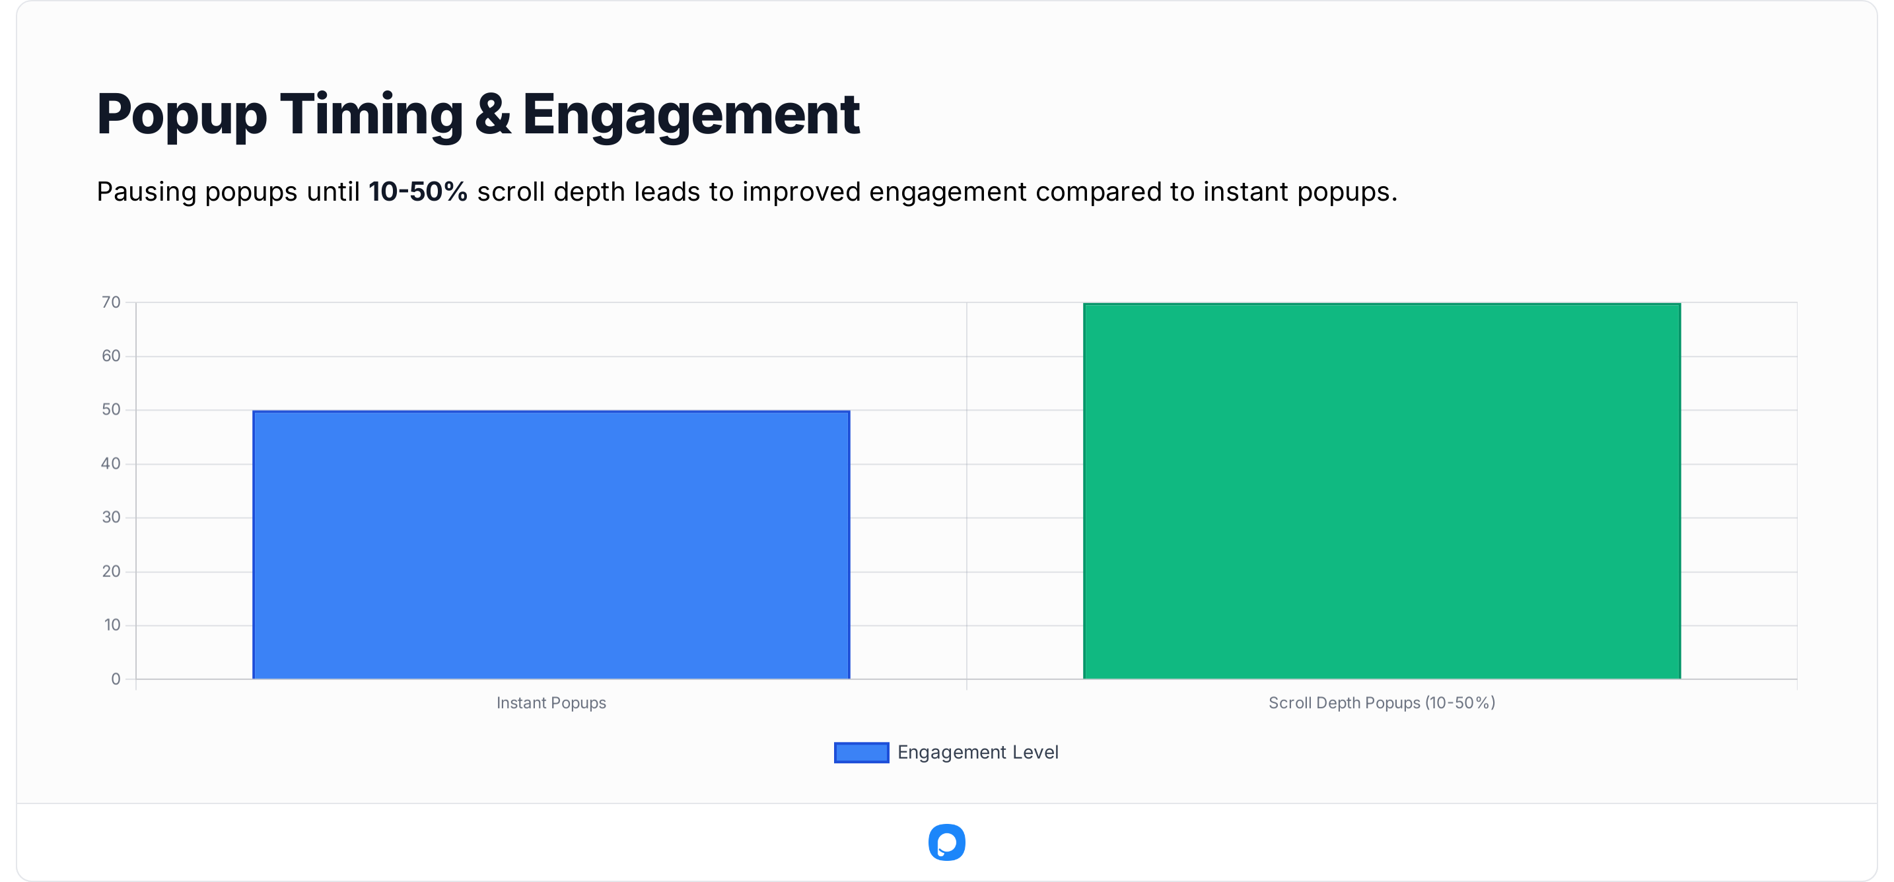The height and width of the screenshot is (882, 1894).
Task: Click the 50 y-axis tick label
Action: tap(111, 409)
